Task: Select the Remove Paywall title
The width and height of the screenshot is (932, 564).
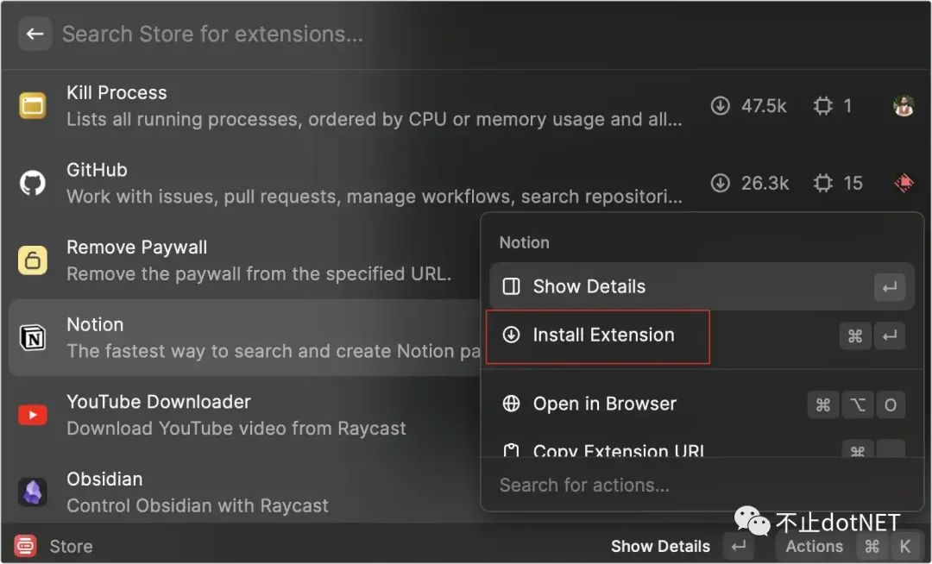Action: 136,247
